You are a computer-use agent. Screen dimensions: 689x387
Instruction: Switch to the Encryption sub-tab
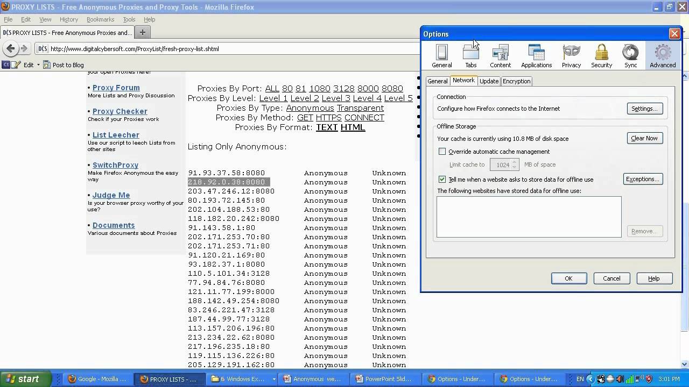(516, 81)
